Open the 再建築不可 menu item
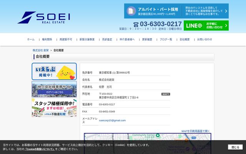 66,39
